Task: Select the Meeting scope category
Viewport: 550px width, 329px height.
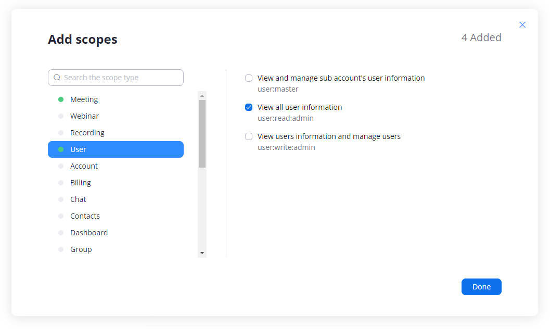Action: point(116,99)
